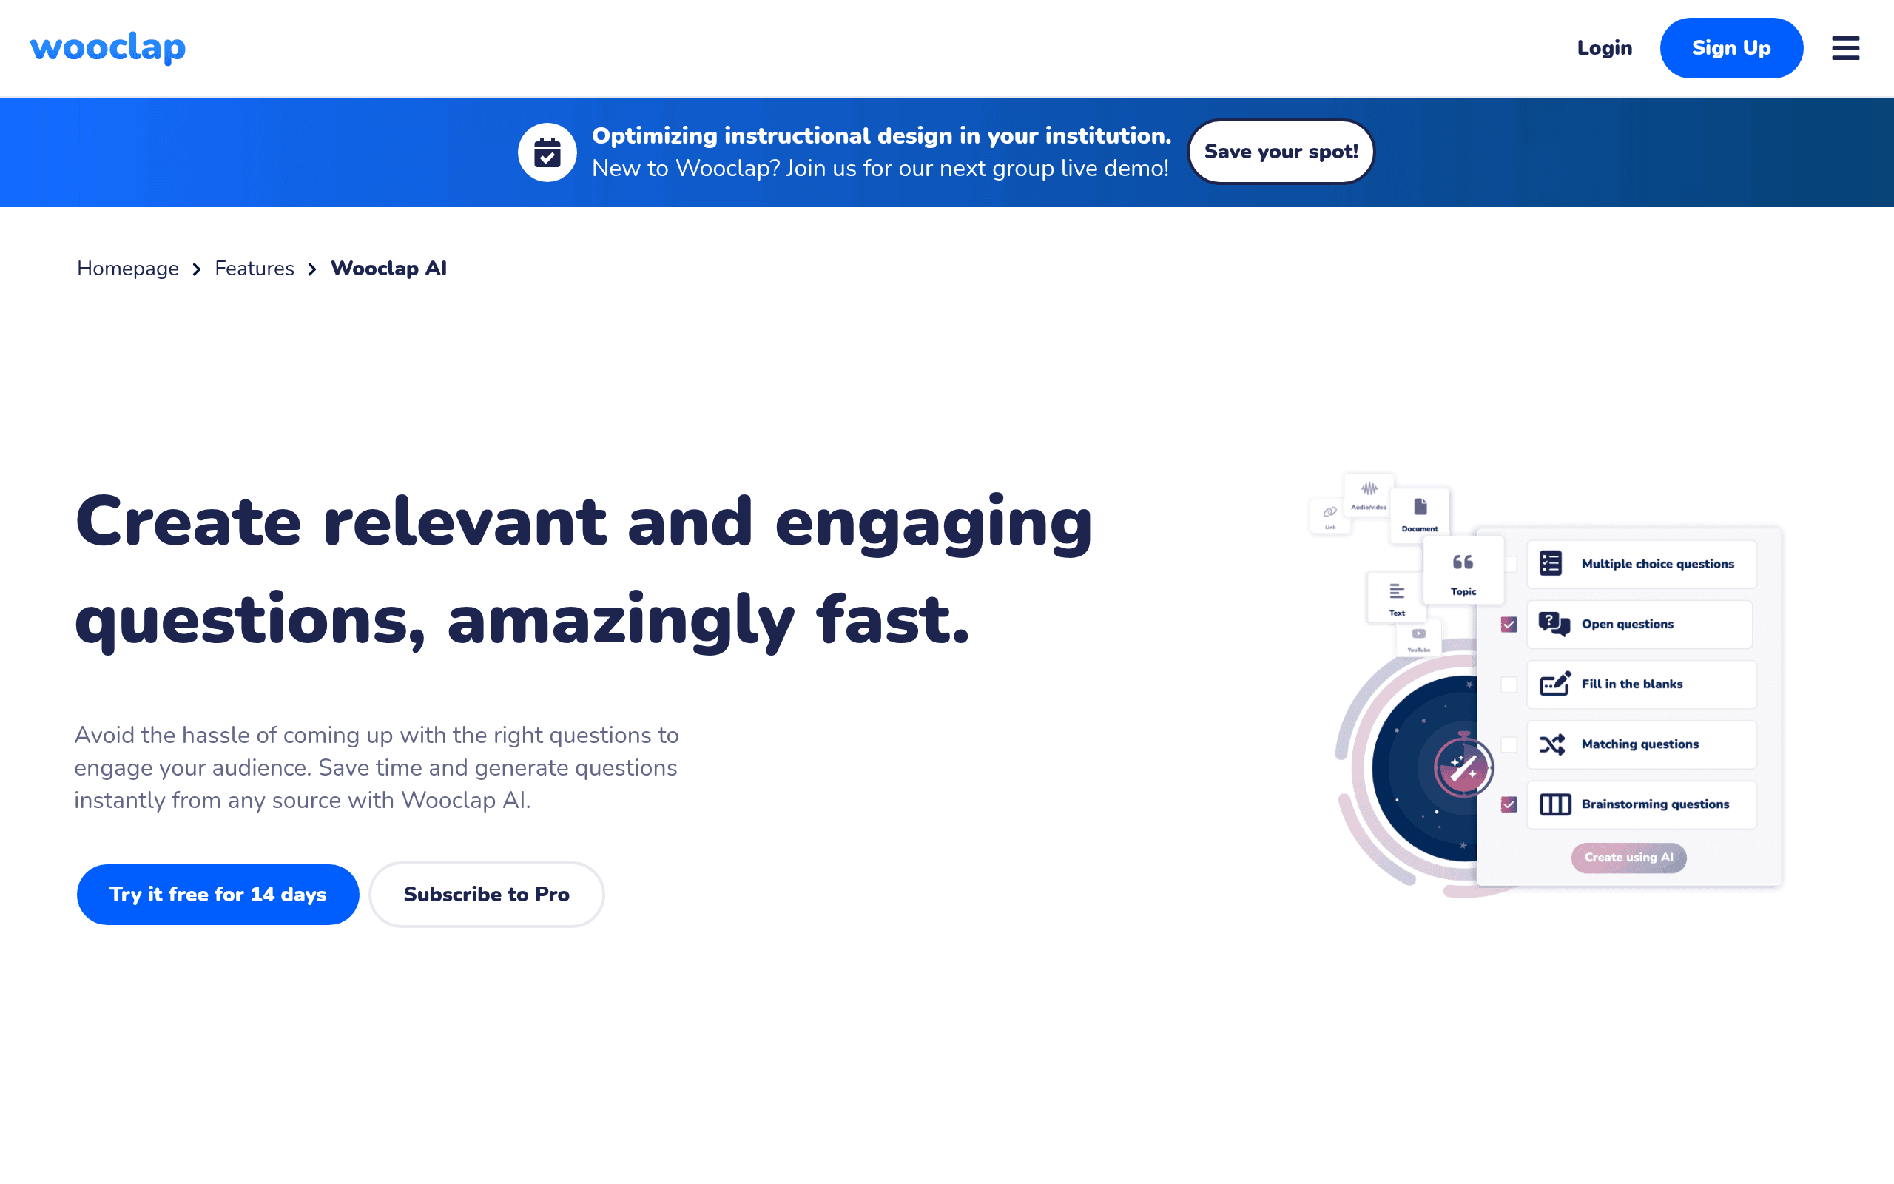The height and width of the screenshot is (1184, 1894).
Task: Select the Brainstorming questions label
Action: (x=1655, y=804)
